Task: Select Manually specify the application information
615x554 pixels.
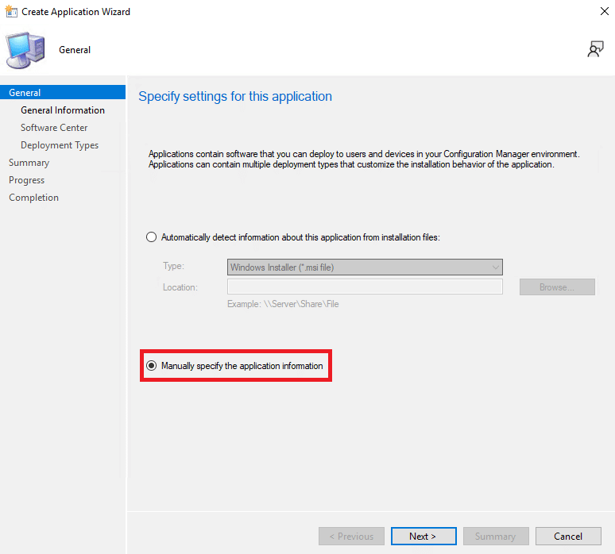Action: (x=152, y=366)
